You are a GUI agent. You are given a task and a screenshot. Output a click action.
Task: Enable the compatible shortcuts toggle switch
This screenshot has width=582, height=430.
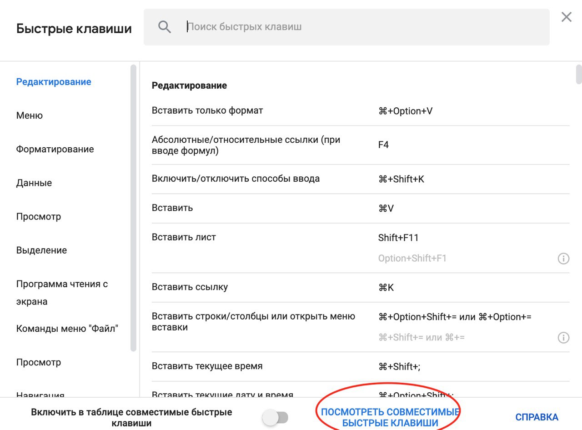pyautogui.click(x=276, y=417)
